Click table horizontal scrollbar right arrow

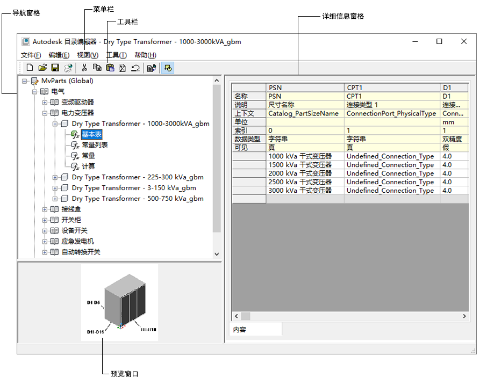(x=464, y=316)
